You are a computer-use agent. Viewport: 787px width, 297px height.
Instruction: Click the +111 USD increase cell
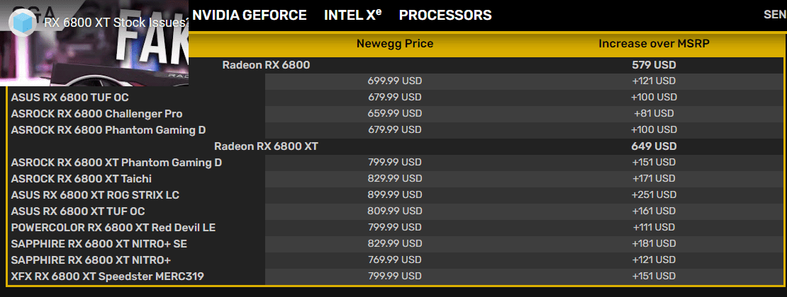654,228
